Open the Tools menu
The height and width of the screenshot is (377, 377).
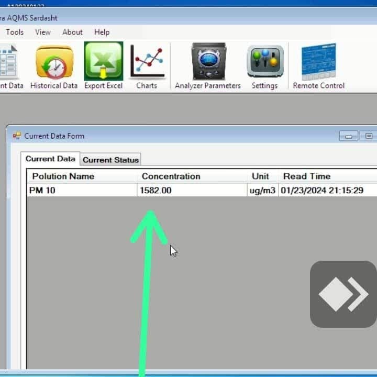(x=15, y=32)
